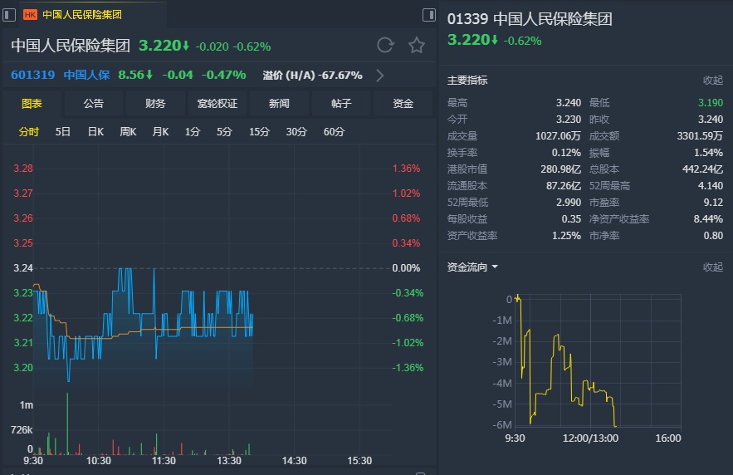Open the 帖子 tab

[x=341, y=103]
